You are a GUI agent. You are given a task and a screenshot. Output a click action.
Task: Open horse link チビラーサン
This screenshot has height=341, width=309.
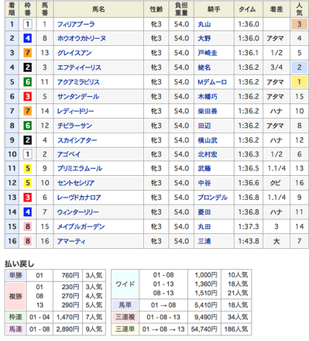[74, 126]
